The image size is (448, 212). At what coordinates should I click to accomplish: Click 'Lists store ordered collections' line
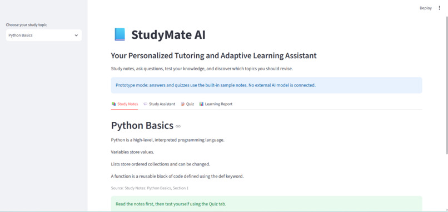point(161,164)
